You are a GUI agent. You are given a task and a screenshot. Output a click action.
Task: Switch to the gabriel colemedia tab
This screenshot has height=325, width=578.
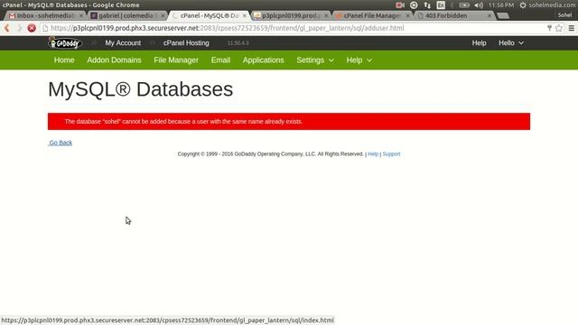(x=126, y=15)
